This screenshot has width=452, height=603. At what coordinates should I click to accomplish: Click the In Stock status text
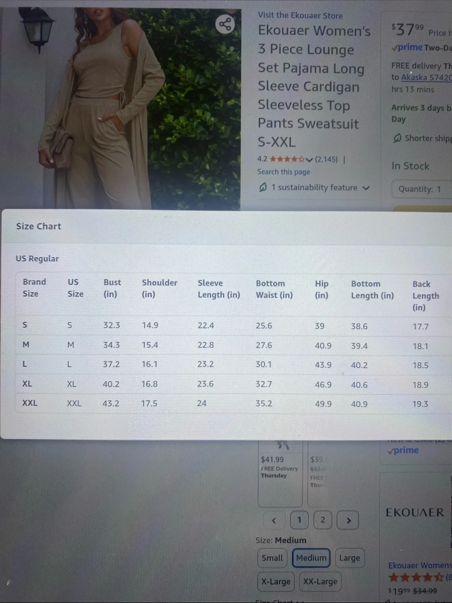[x=410, y=166]
